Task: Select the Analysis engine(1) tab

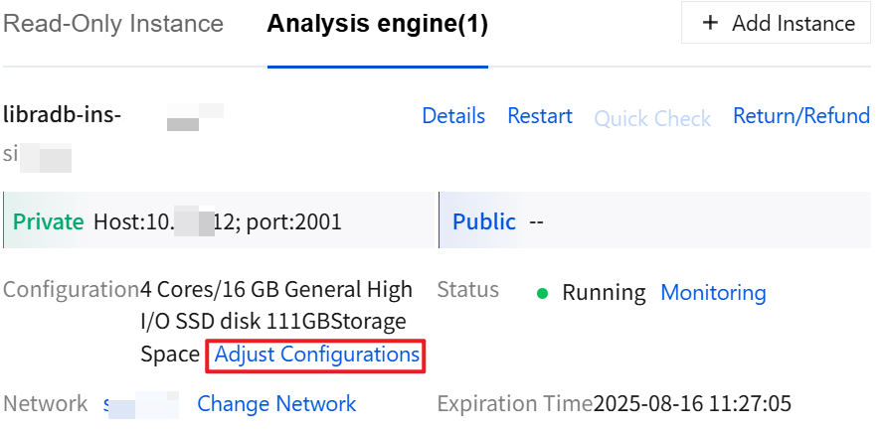Action: [x=377, y=24]
